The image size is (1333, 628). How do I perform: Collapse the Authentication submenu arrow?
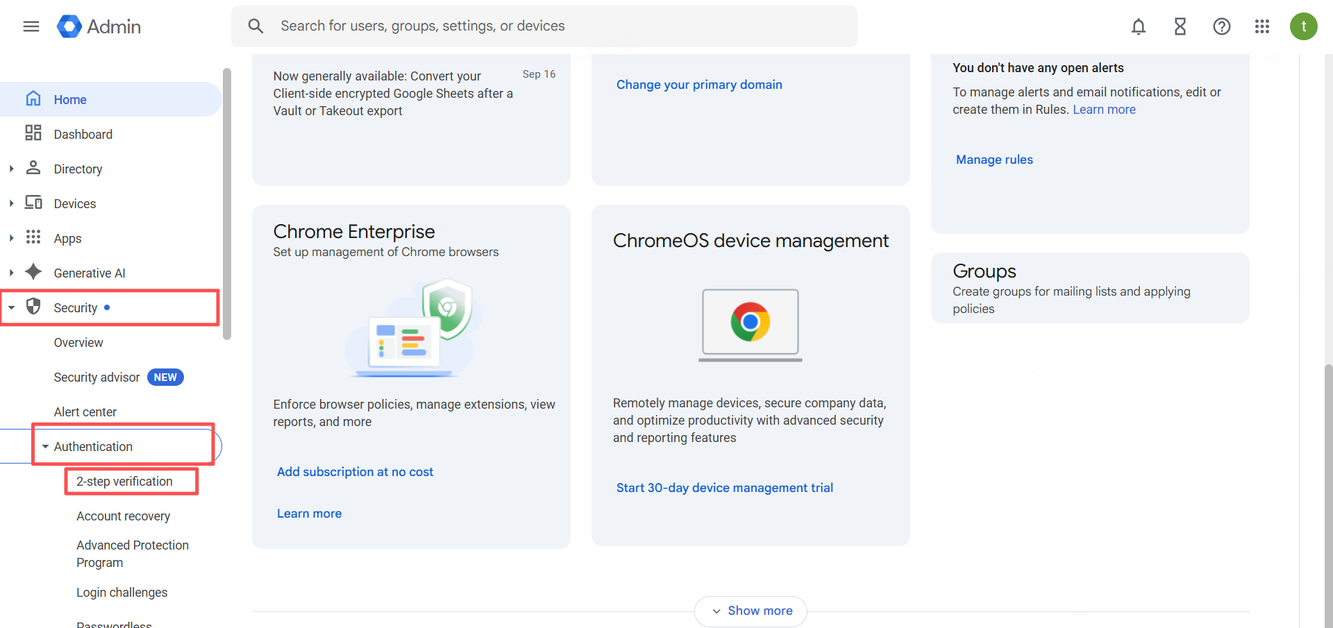45,446
